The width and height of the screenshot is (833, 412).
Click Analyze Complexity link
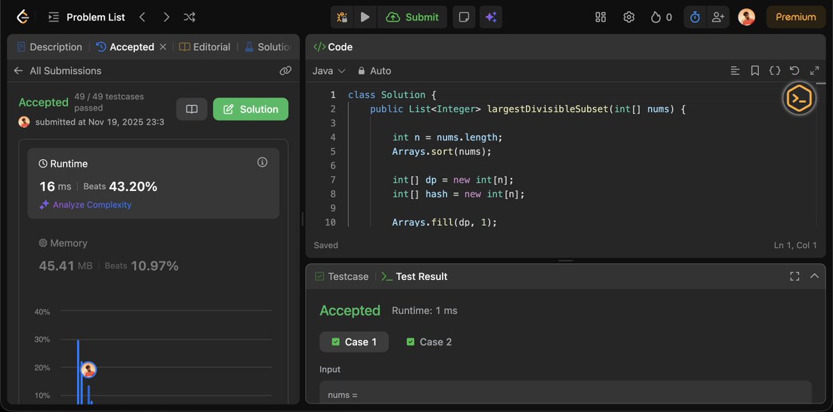(x=85, y=205)
